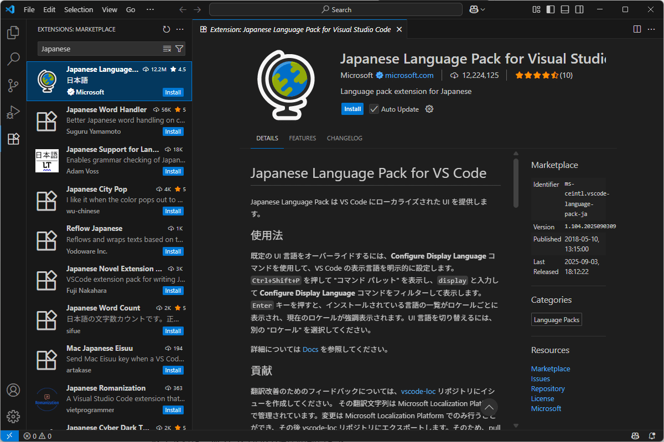
Task: Refresh the extensions marketplace list
Action: coord(166,29)
